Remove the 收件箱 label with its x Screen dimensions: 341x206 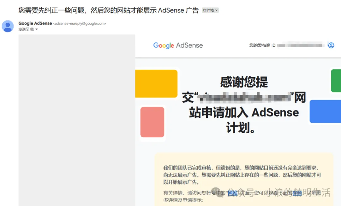(216, 10)
